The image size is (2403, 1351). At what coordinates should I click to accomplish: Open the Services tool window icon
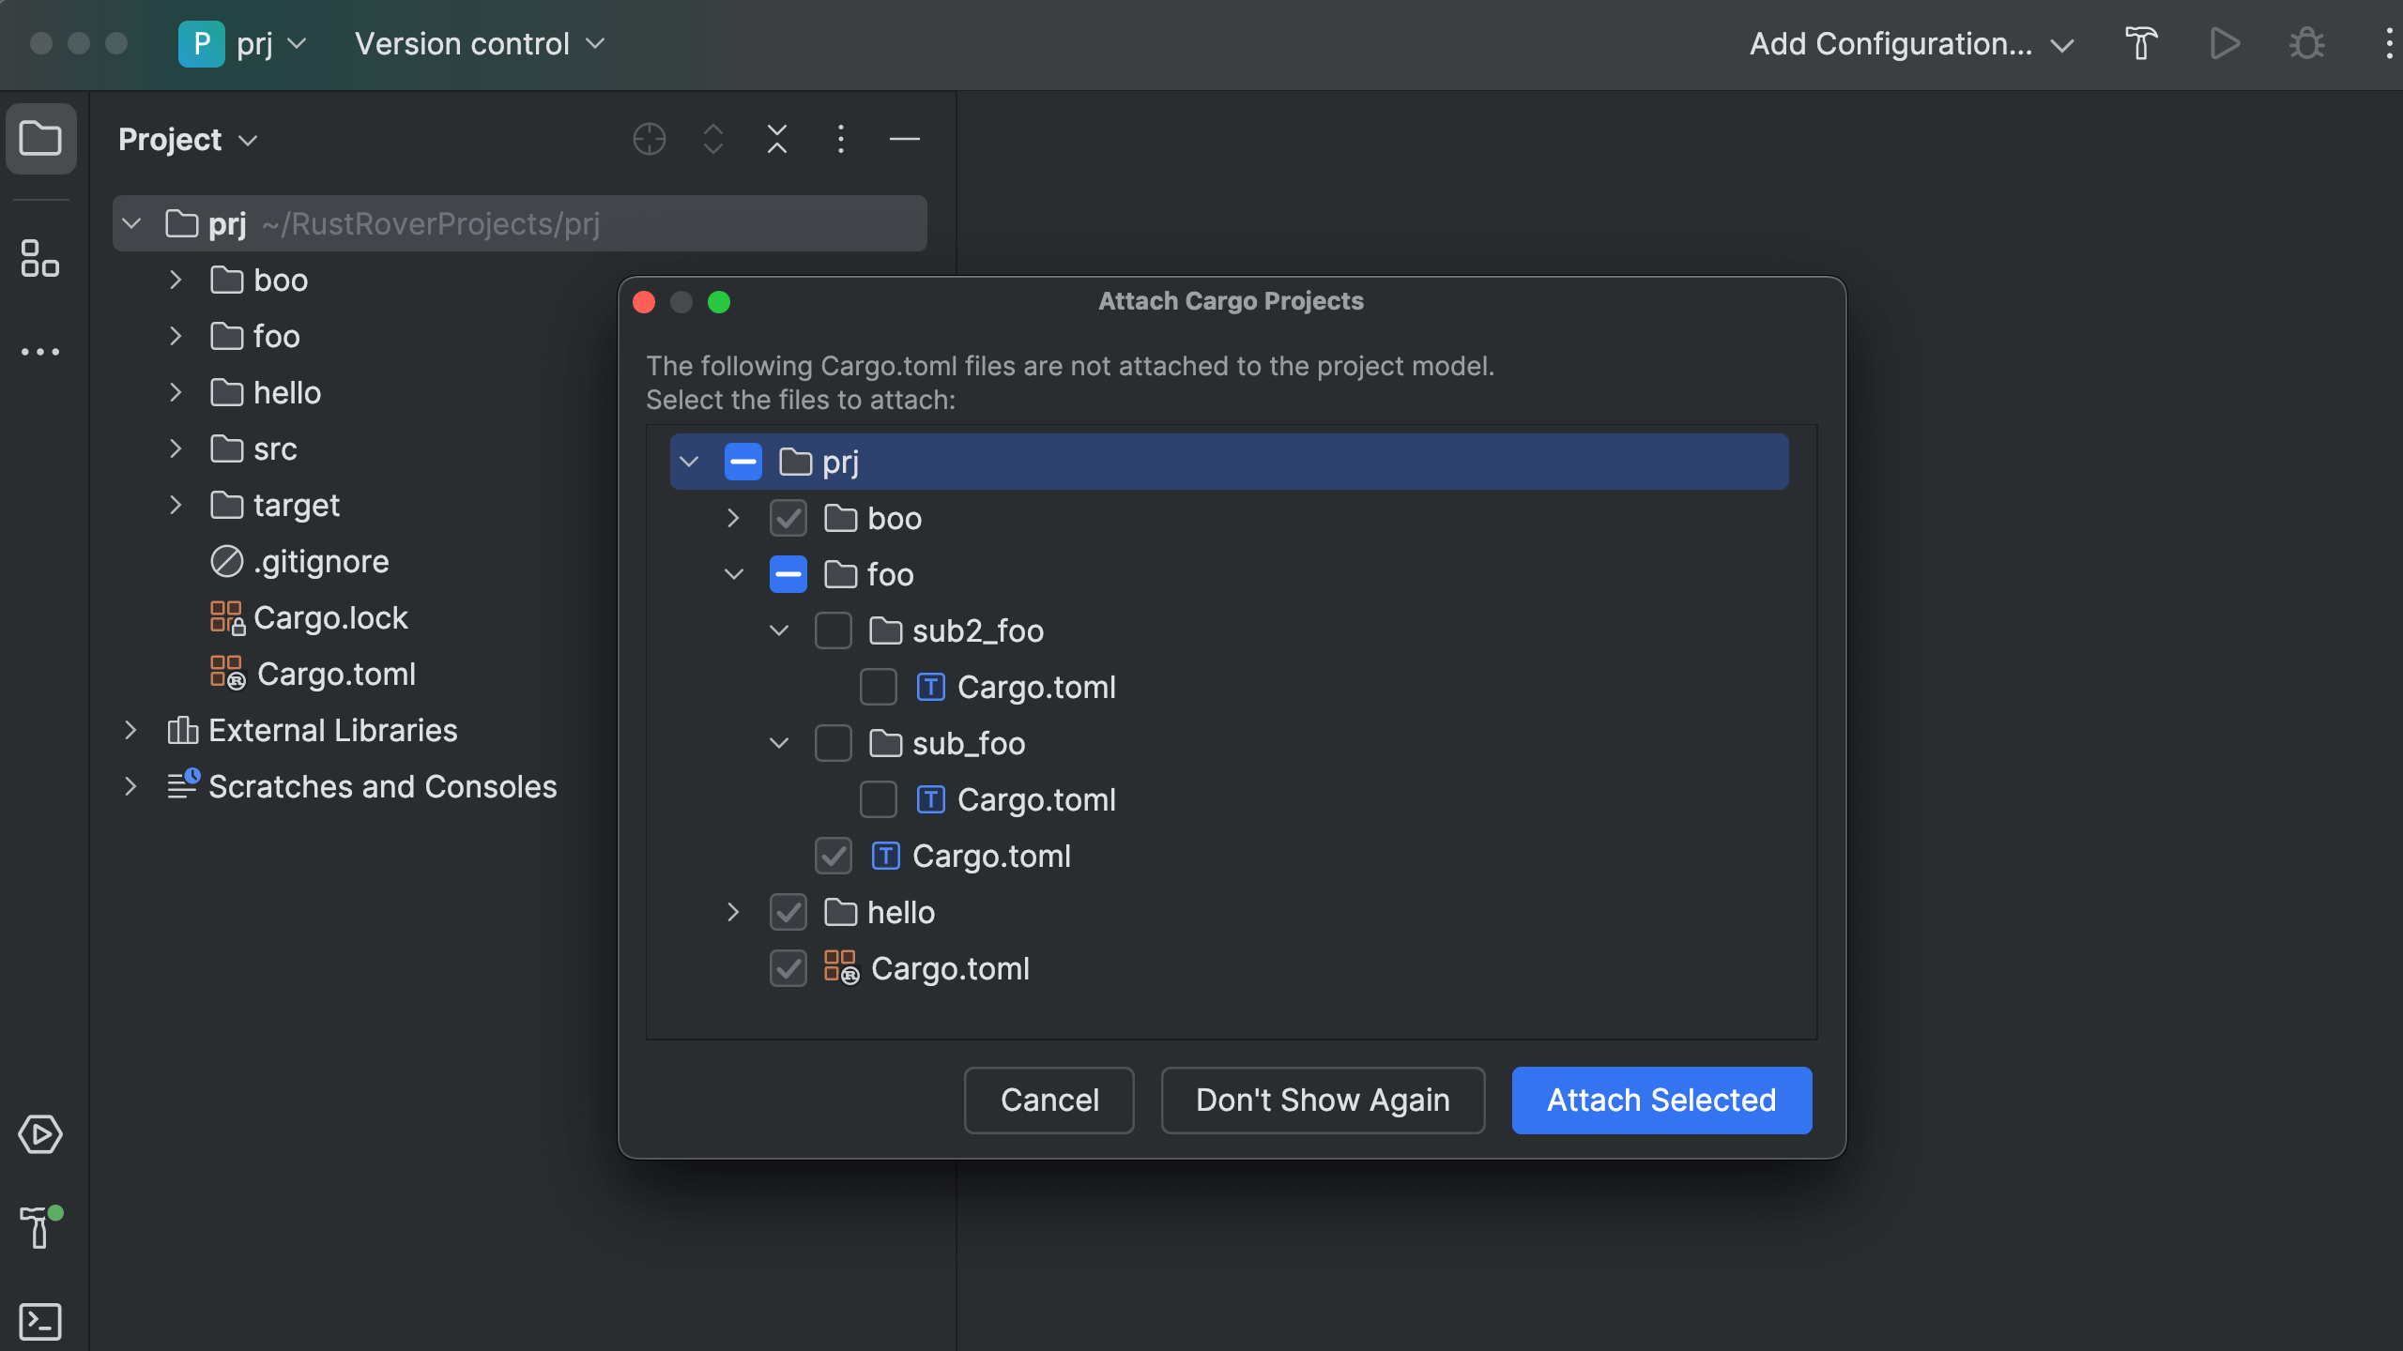[40, 1134]
